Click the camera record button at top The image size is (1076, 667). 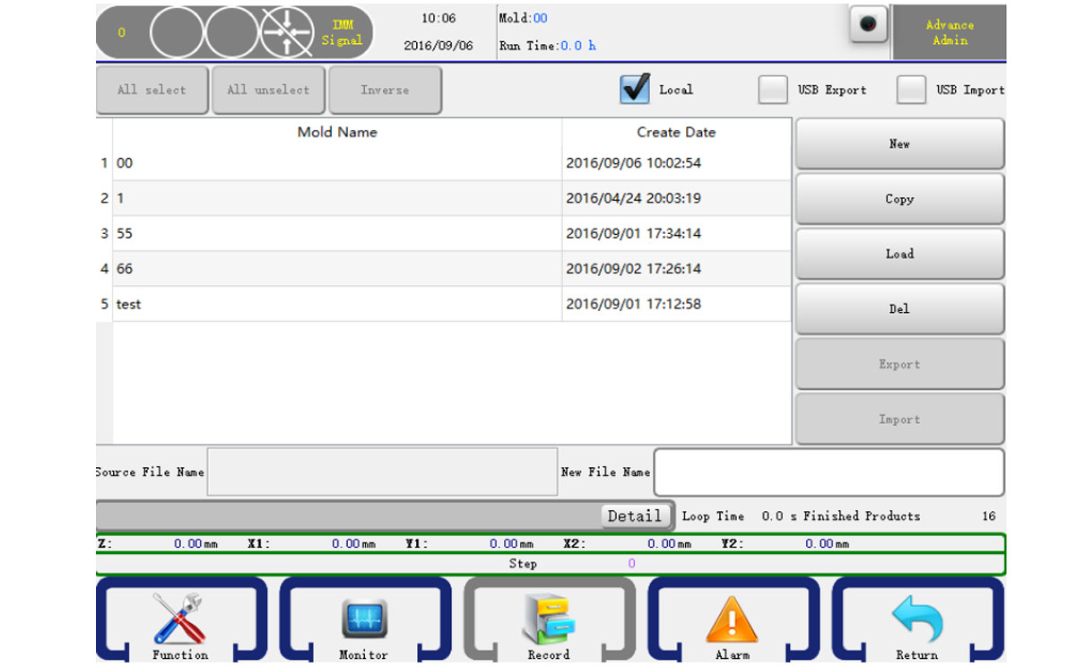pyautogui.click(x=868, y=25)
